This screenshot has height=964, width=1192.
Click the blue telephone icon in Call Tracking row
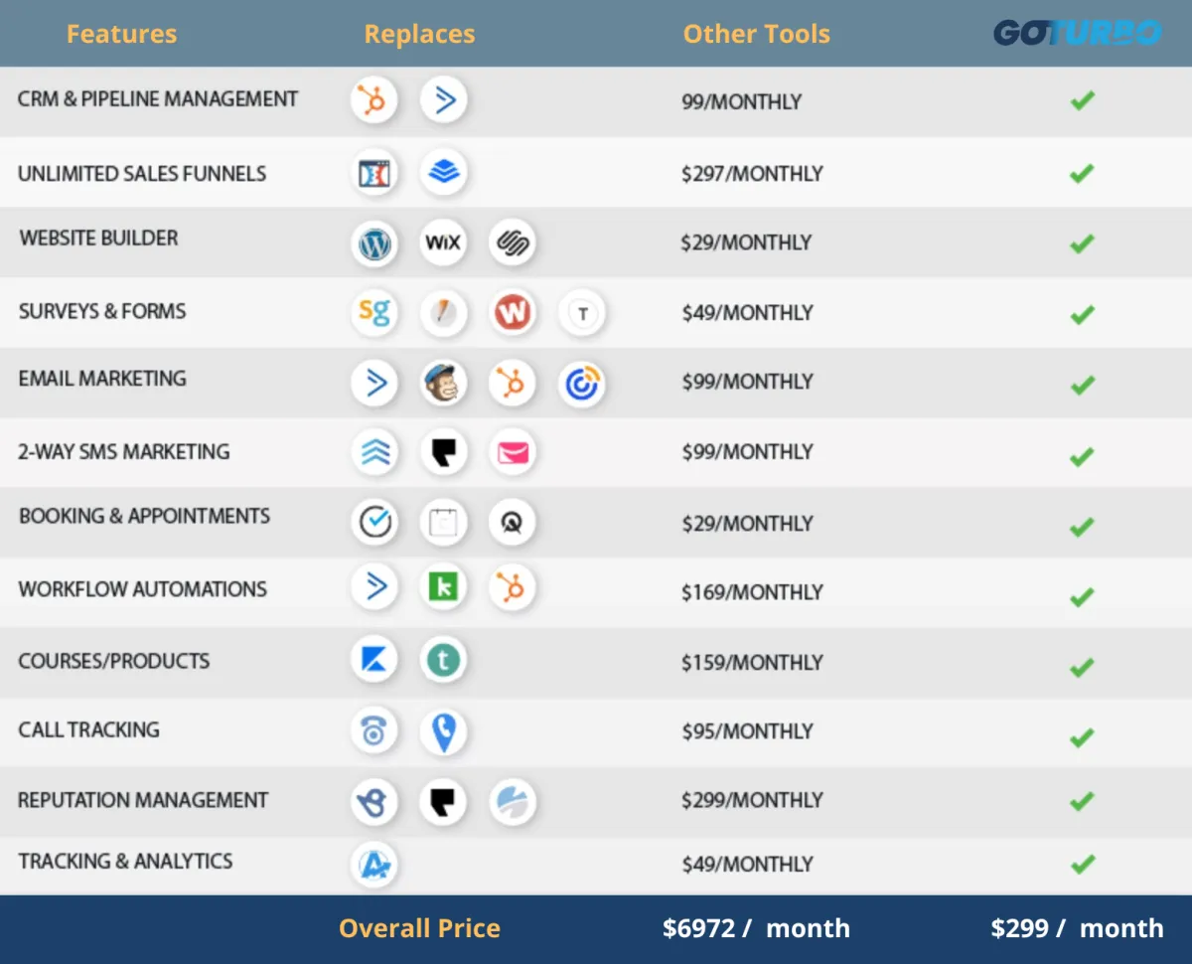(x=374, y=732)
